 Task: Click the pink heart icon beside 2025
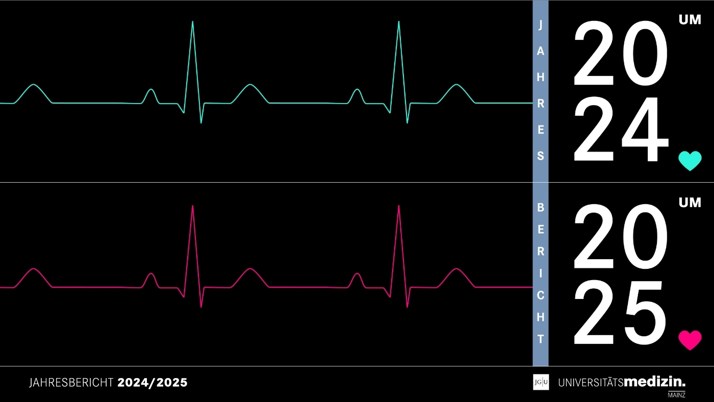pos(690,340)
